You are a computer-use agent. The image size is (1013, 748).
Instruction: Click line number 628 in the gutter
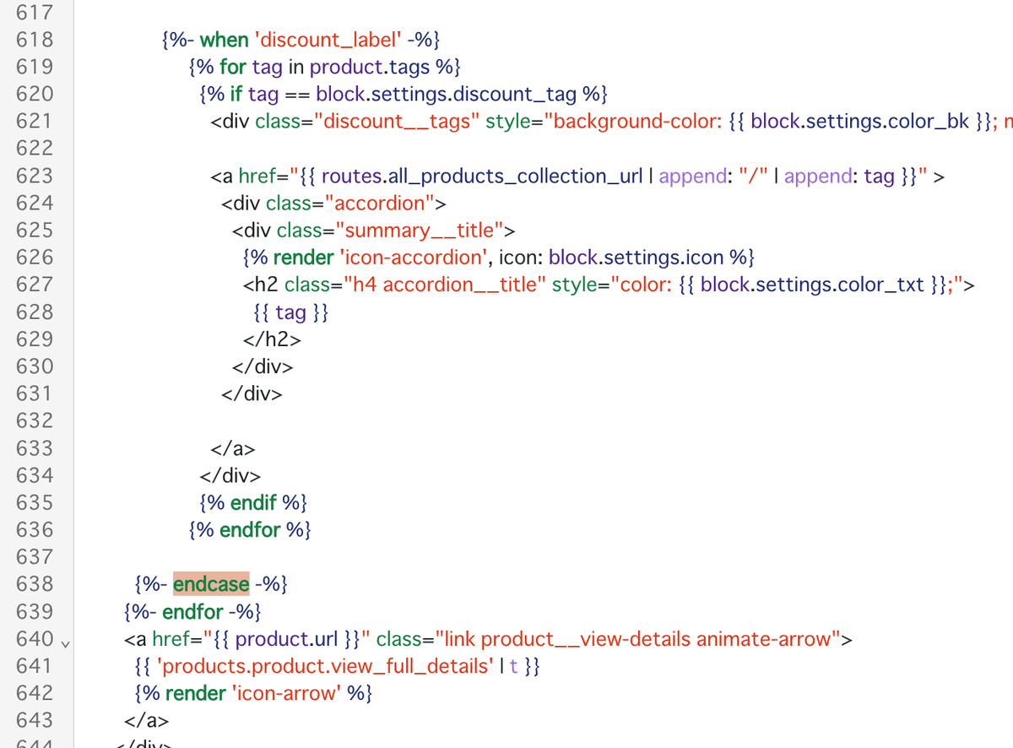coord(35,312)
